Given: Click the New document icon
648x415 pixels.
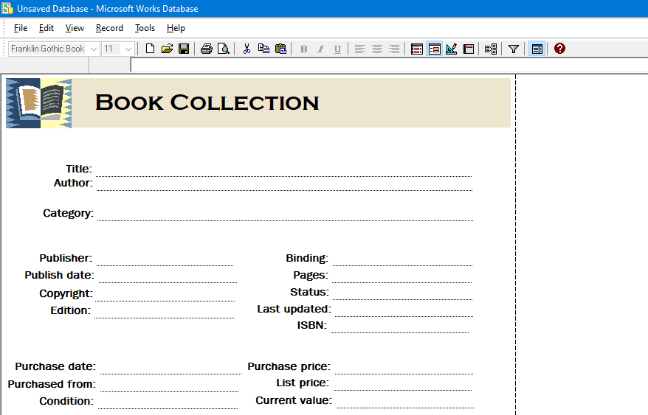Looking at the screenshot, I should pyautogui.click(x=151, y=49).
